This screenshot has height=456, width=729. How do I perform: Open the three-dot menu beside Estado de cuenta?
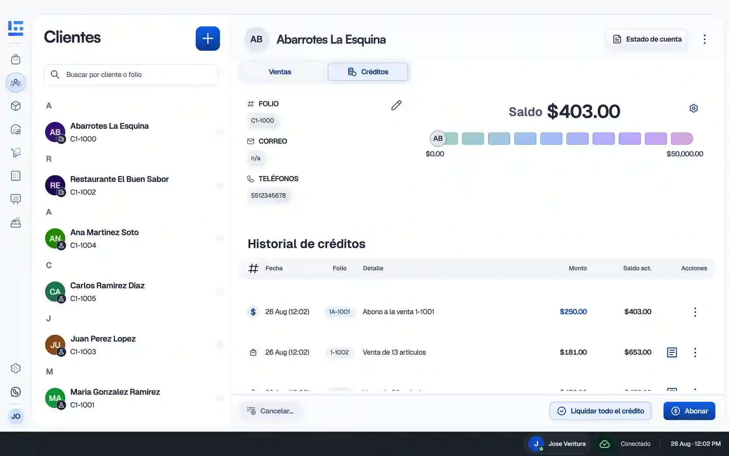click(x=705, y=39)
